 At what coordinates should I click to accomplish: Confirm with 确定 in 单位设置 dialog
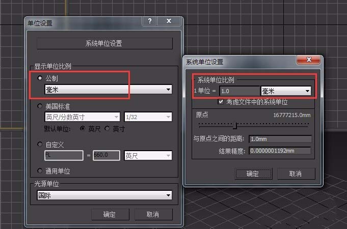tap(110, 214)
